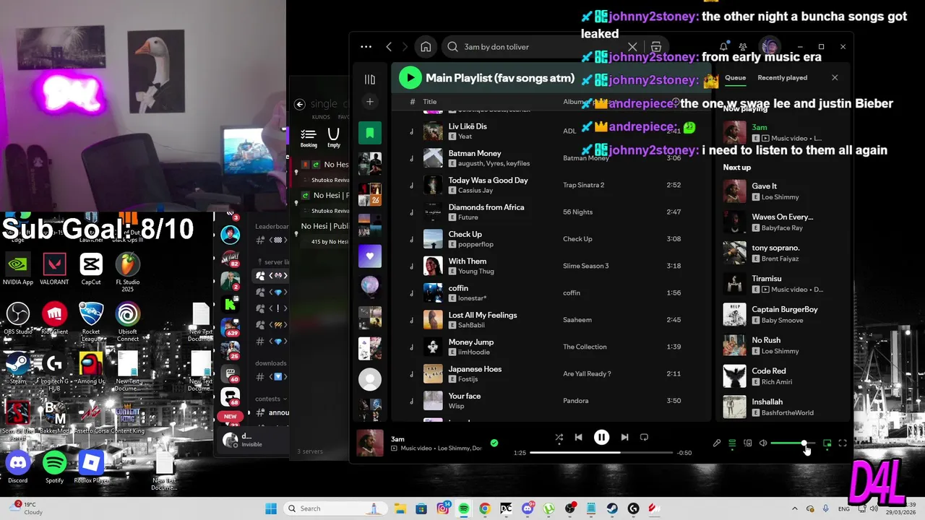Switch to Recently played tab
The width and height of the screenshot is (925, 520).
782,78
